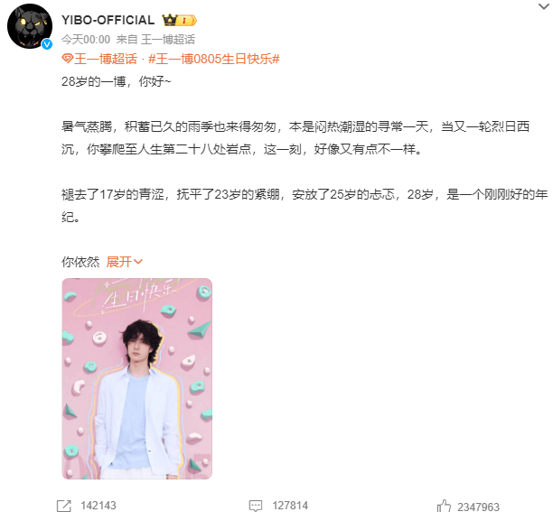Click the post text 28岁的一博，你好~

click(116, 81)
